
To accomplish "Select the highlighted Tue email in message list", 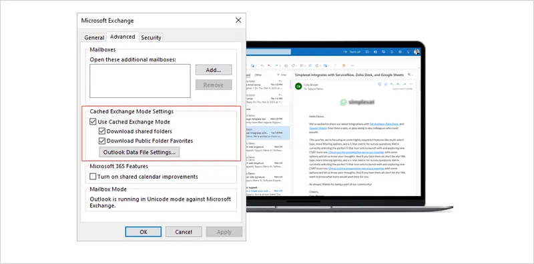I will [x=268, y=133].
